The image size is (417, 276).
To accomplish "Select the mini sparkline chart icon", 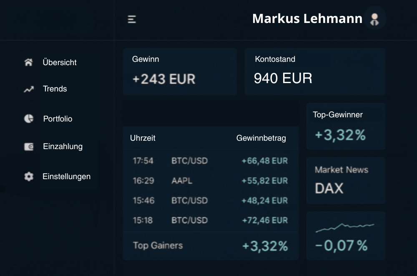I will 346,226.
